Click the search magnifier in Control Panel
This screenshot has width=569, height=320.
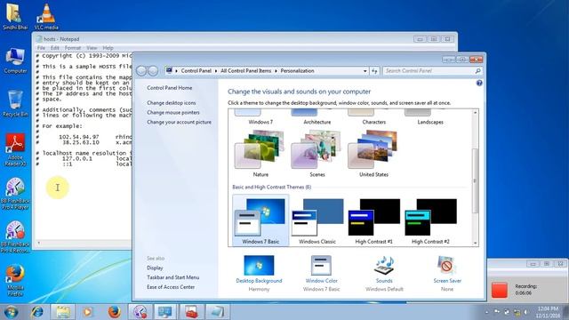tap(478, 71)
